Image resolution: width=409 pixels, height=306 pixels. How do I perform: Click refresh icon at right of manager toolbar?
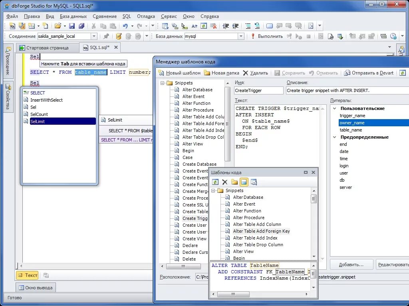pos(403,73)
